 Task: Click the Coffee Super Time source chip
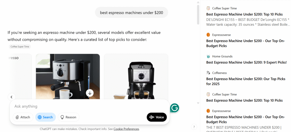coord(20,47)
